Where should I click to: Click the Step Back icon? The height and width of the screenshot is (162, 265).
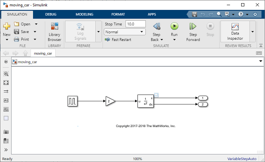point(157,27)
